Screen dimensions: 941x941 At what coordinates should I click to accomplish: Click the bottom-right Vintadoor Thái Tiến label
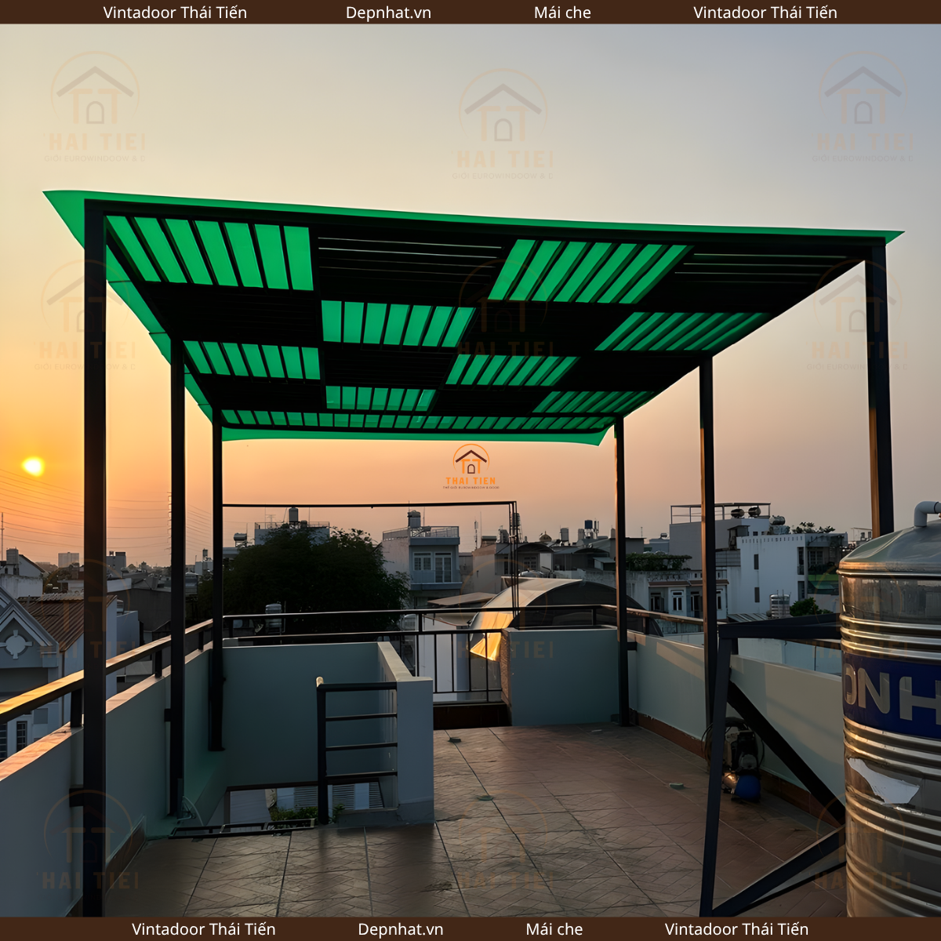(x=736, y=929)
